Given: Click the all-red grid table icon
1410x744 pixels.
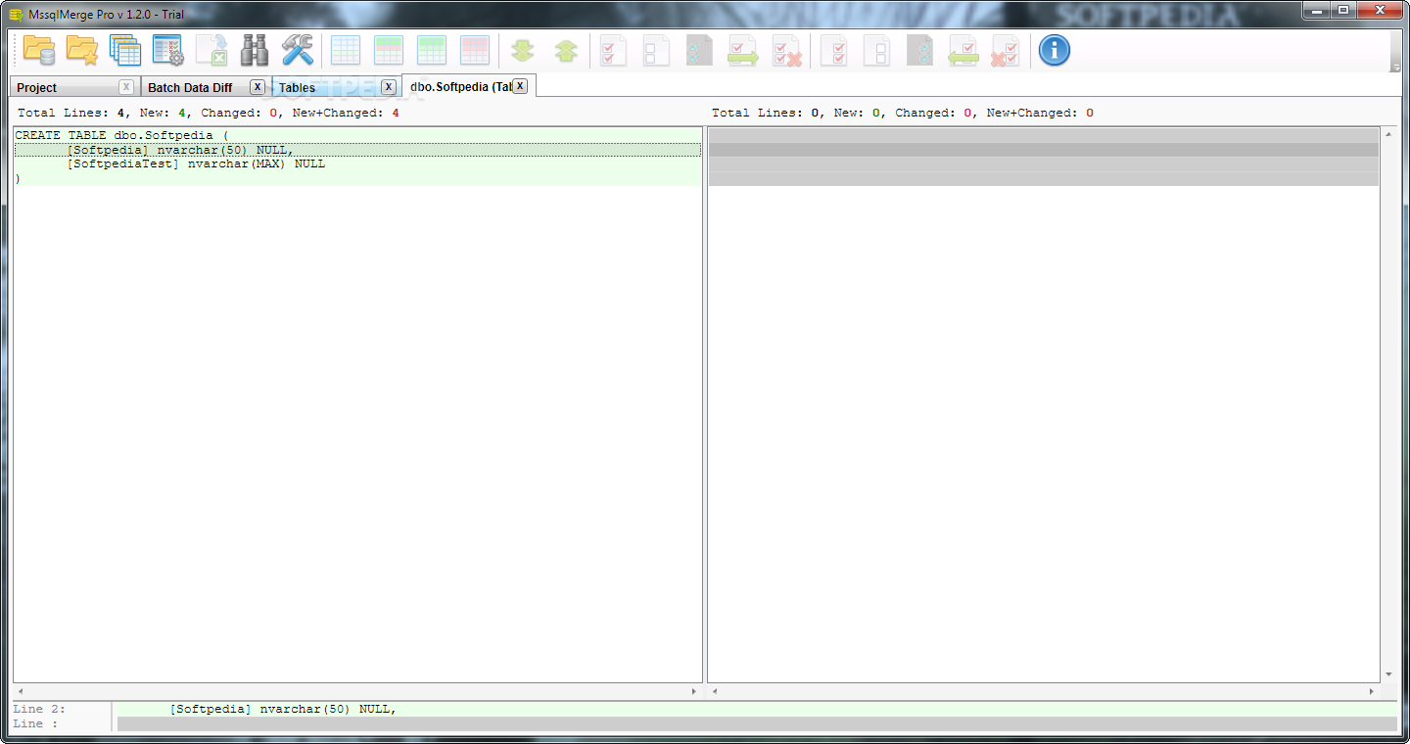Looking at the screenshot, I should coord(475,50).
